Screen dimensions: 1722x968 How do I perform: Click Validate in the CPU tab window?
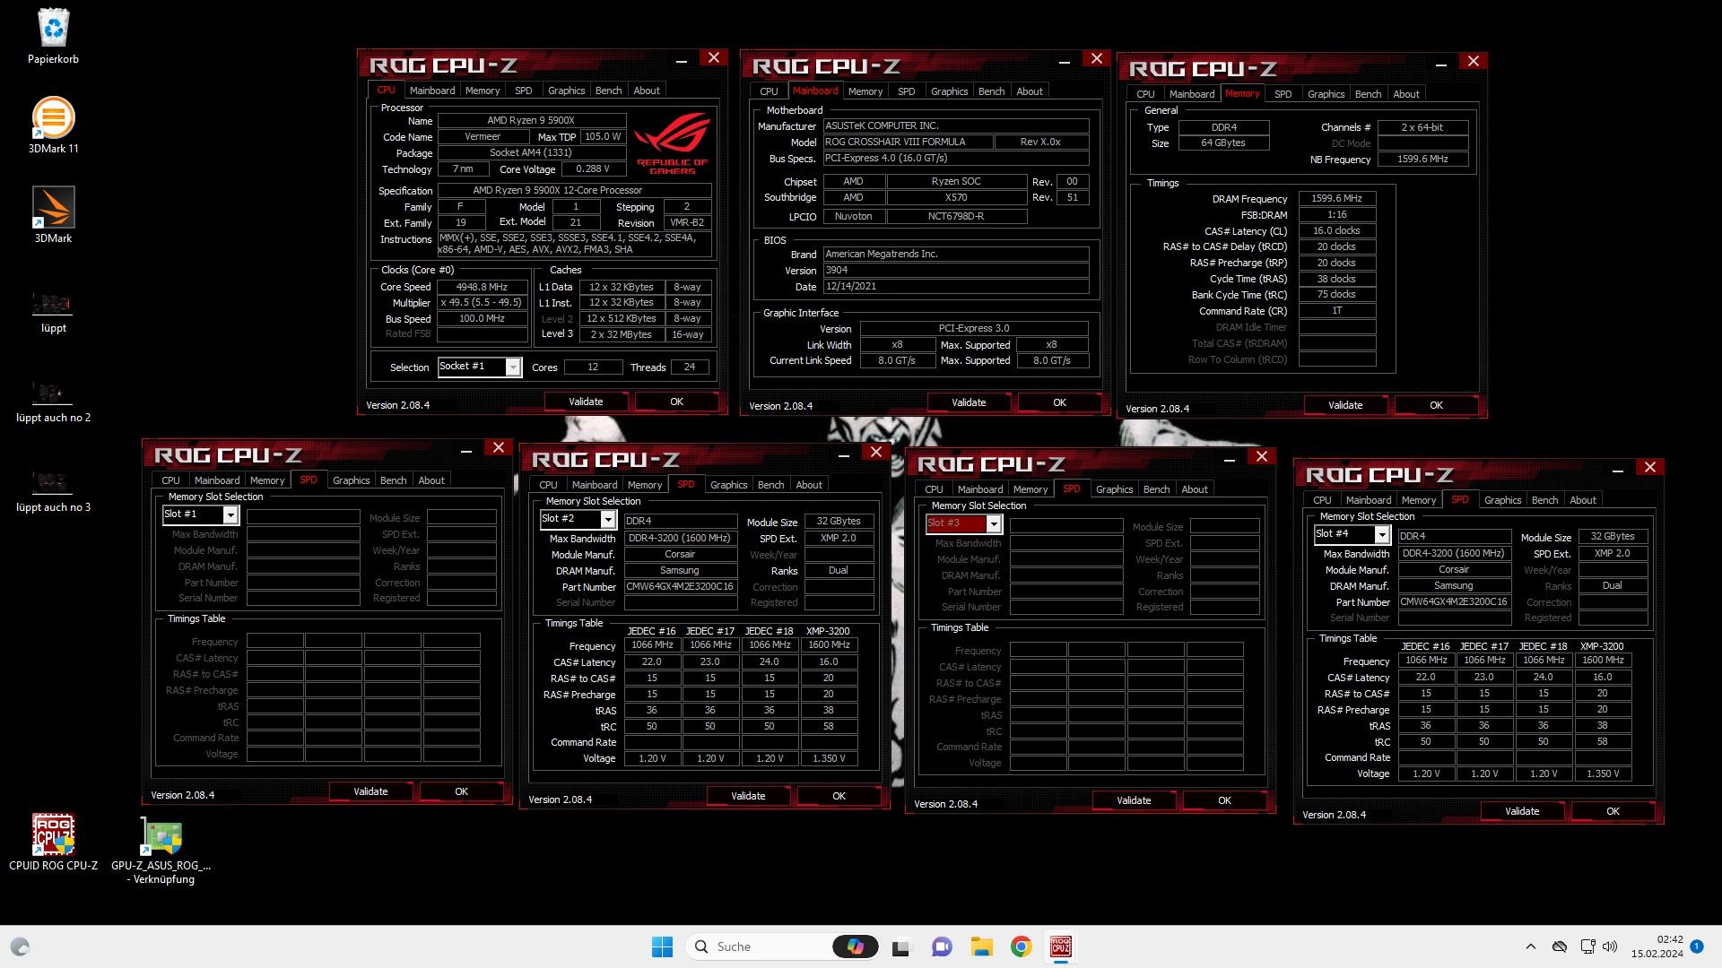(x=586, y=402)
